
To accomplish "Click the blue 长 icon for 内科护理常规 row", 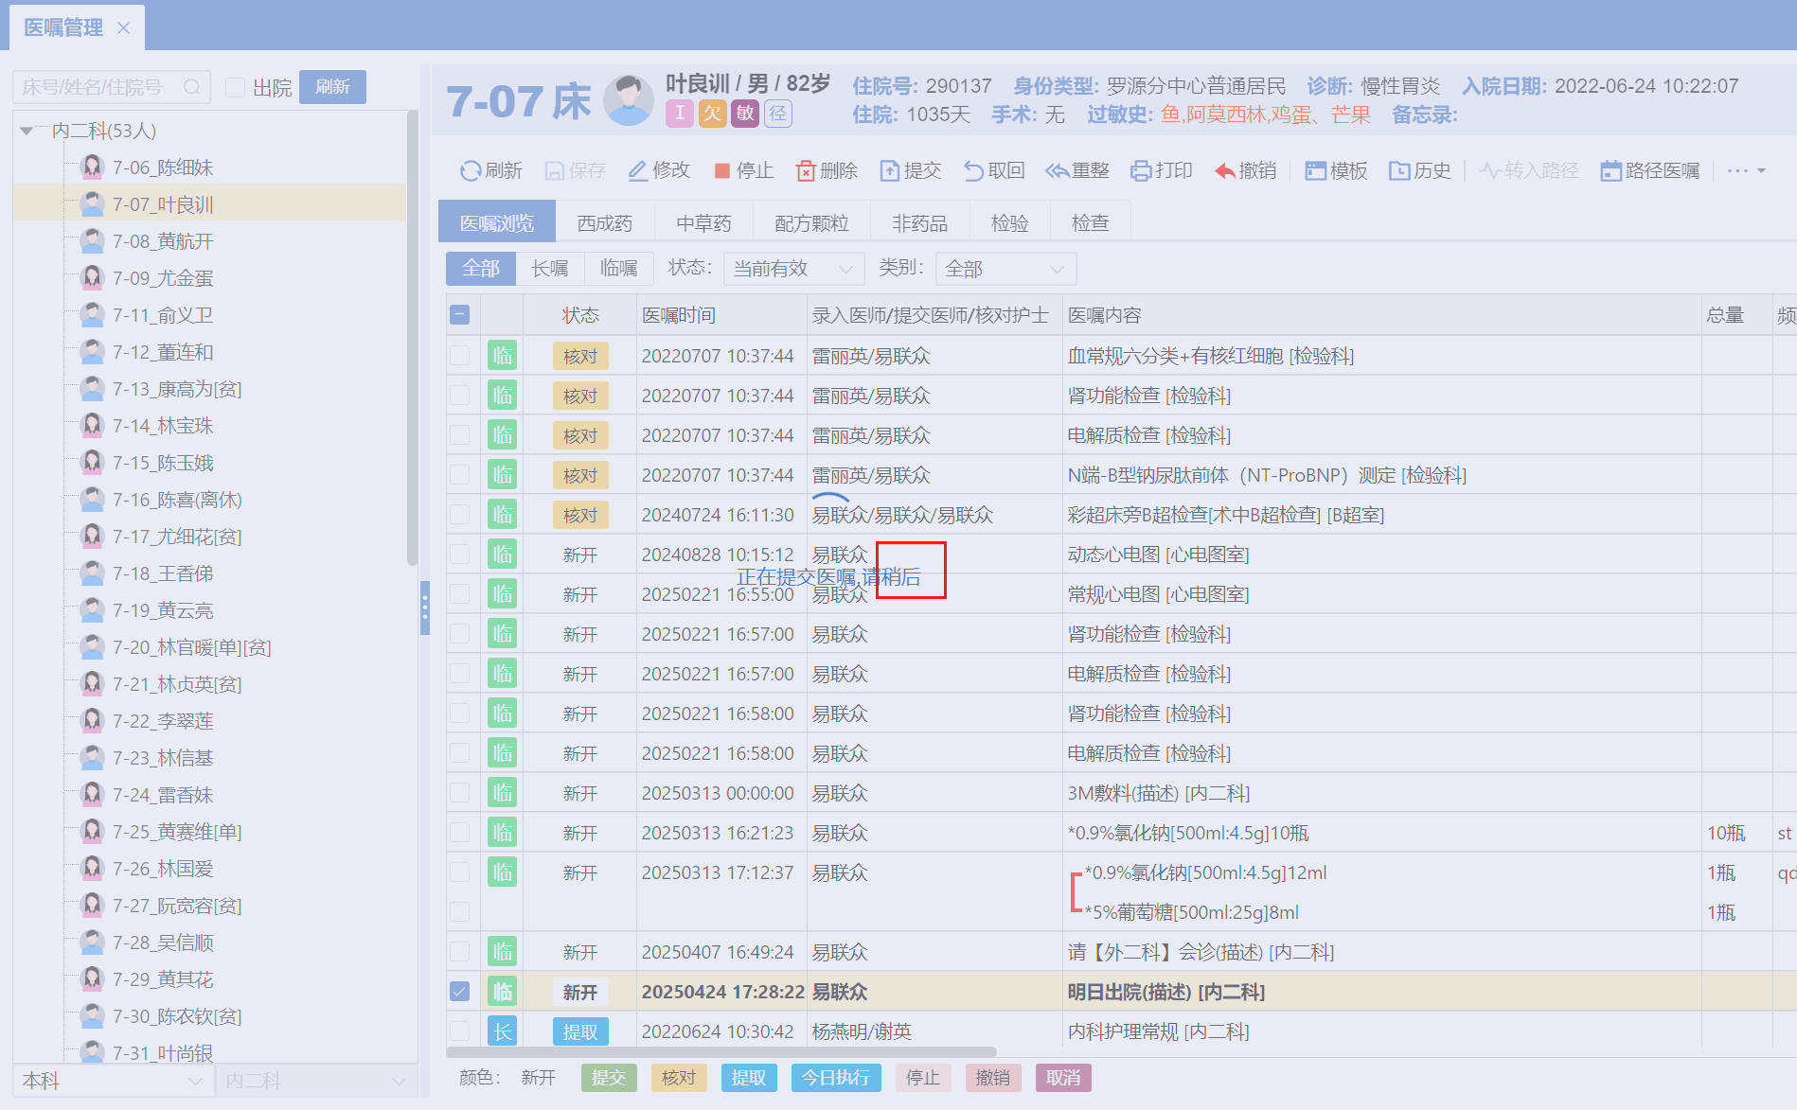I will pyautogui.click(x=503, y=1031).
